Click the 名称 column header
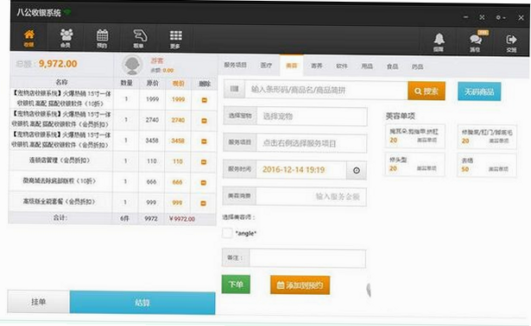 coord(61,82)
